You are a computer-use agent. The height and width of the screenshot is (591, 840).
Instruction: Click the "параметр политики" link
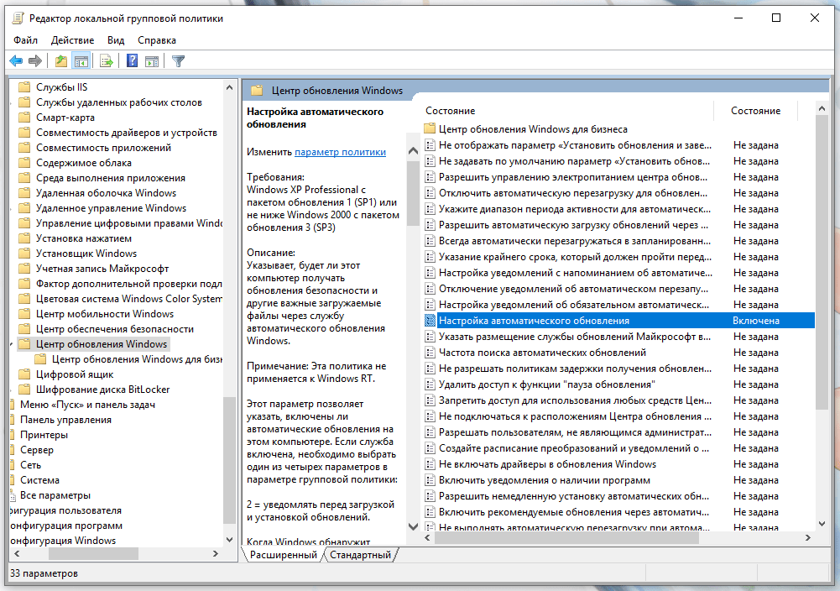click(340, 152)
